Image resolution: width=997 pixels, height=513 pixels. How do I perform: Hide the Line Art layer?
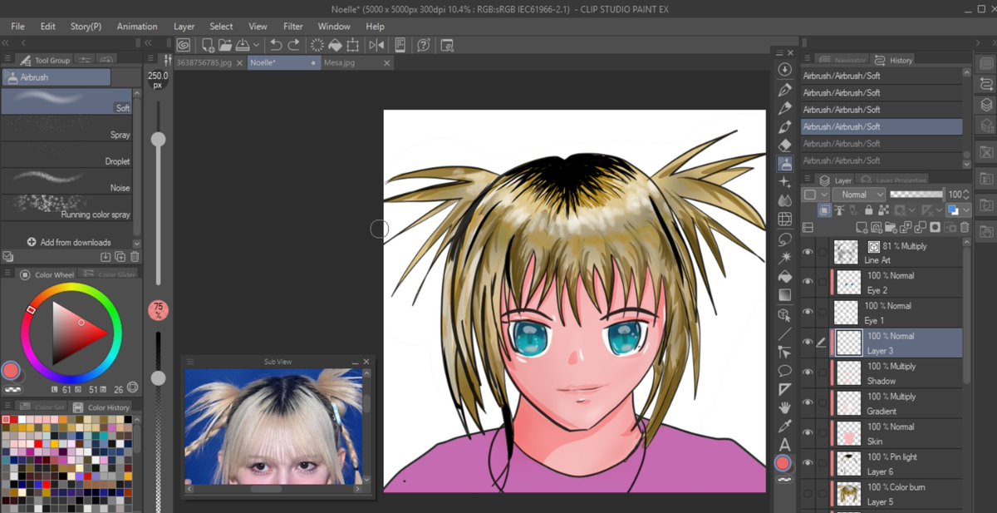click(808, 253)
